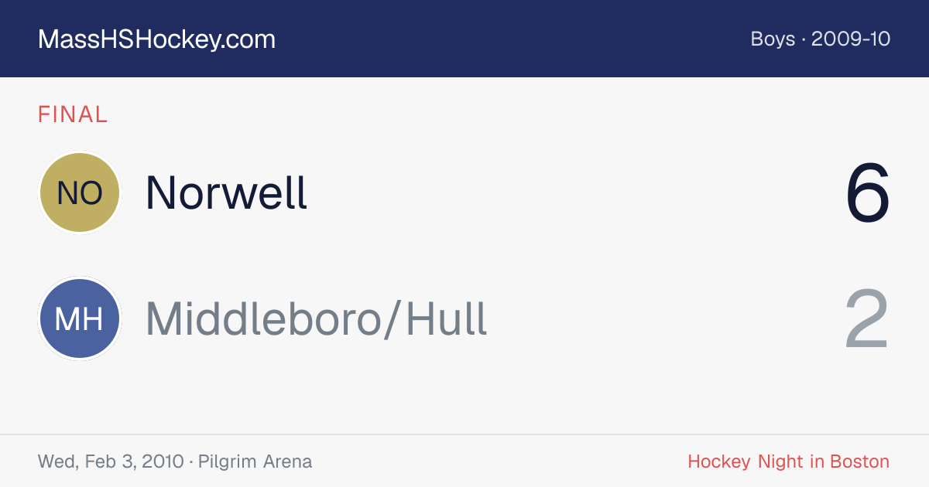
Task: Click the NO initials inside the gold circle
Action: point(79,193)
